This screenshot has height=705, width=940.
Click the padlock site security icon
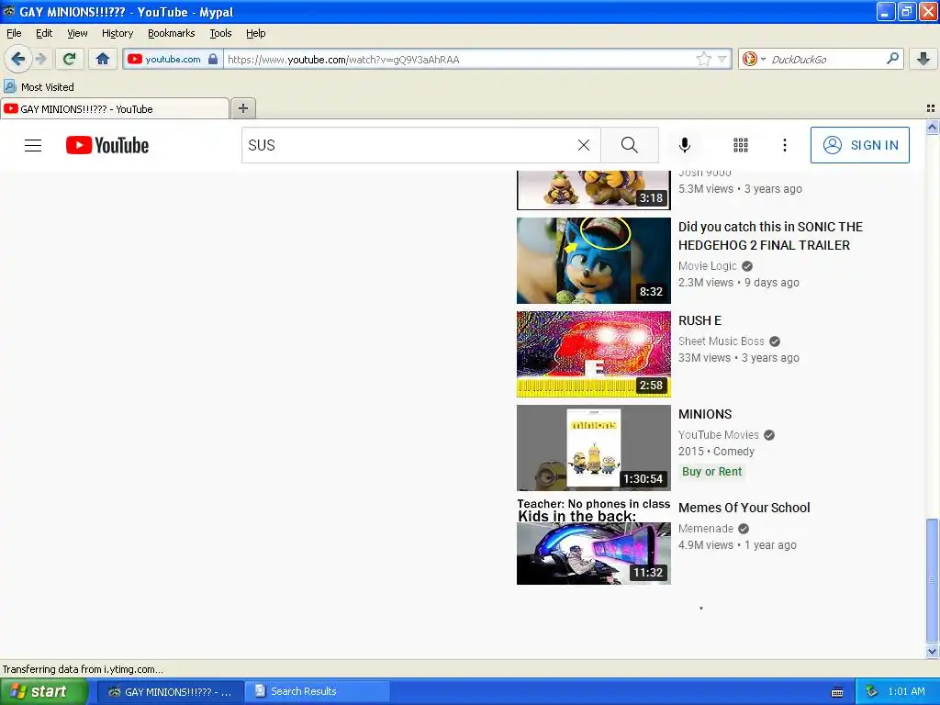click(x=213, y=59)
